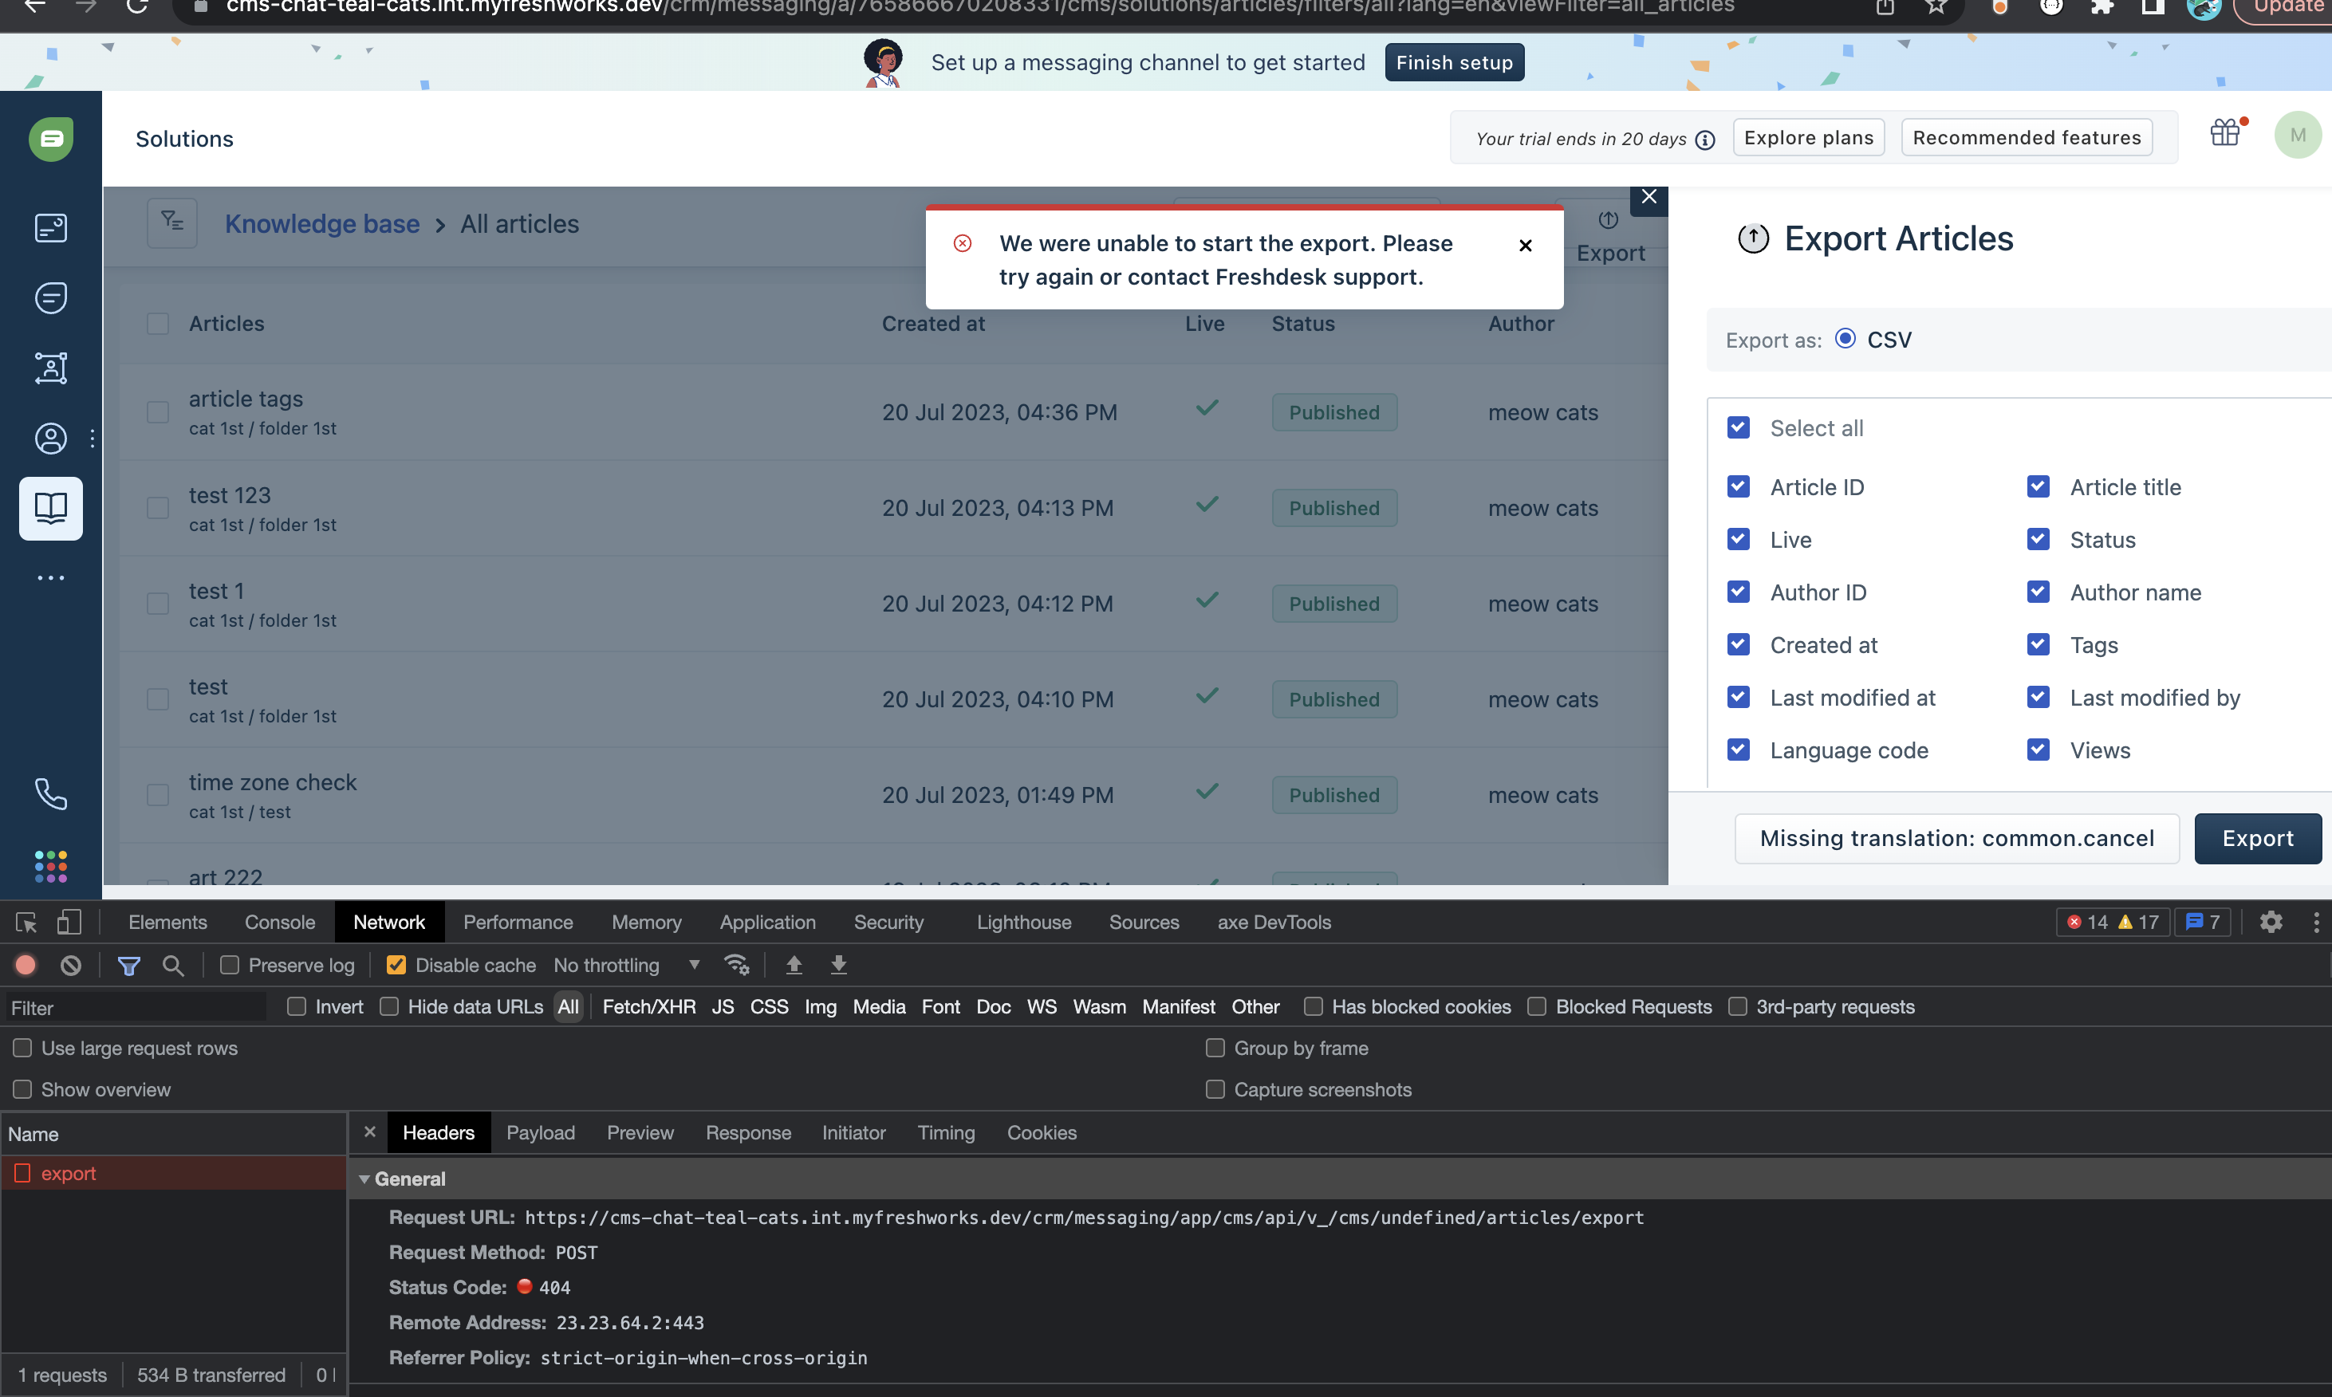Open the folder navigation toggle beside Knowledge base

pyautogui.click(x=172, y=223)
